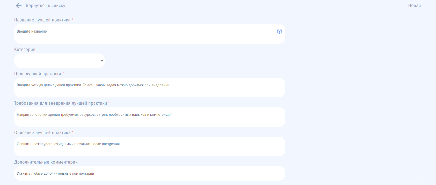
Task: Click the 'Новая' status label
Action: (414, 6)
